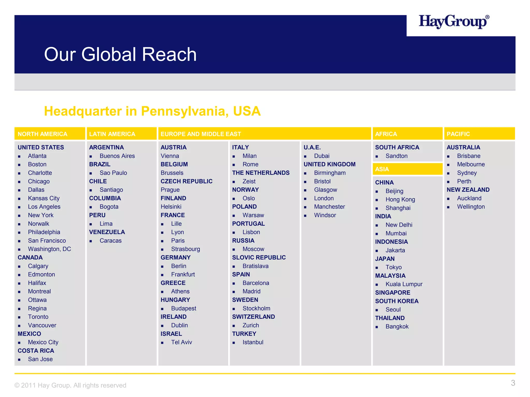530x397 pixels.
Task: Select Montreal city entry
Action: [39, 291]
